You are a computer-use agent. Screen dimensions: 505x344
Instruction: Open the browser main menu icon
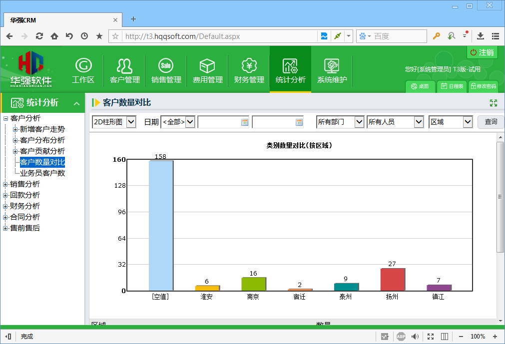496,36
